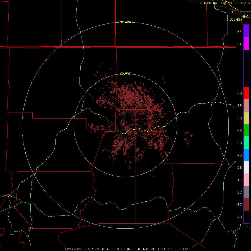Select the ND legend label
Screen dimensions: 251x251
click(239, 217)
